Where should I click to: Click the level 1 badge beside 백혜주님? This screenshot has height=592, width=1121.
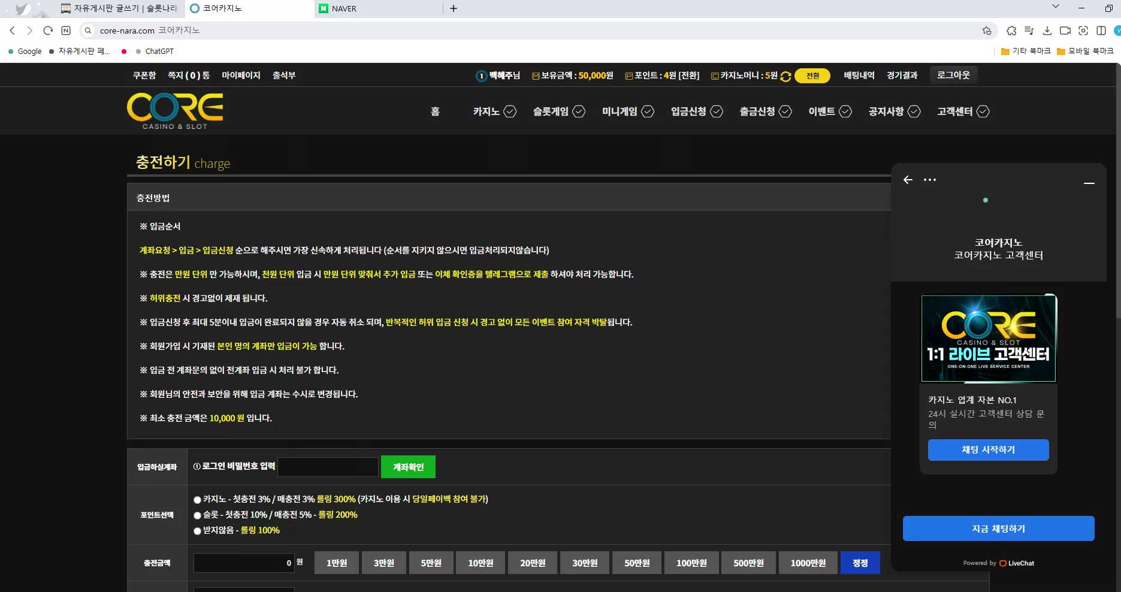(481, 76)
